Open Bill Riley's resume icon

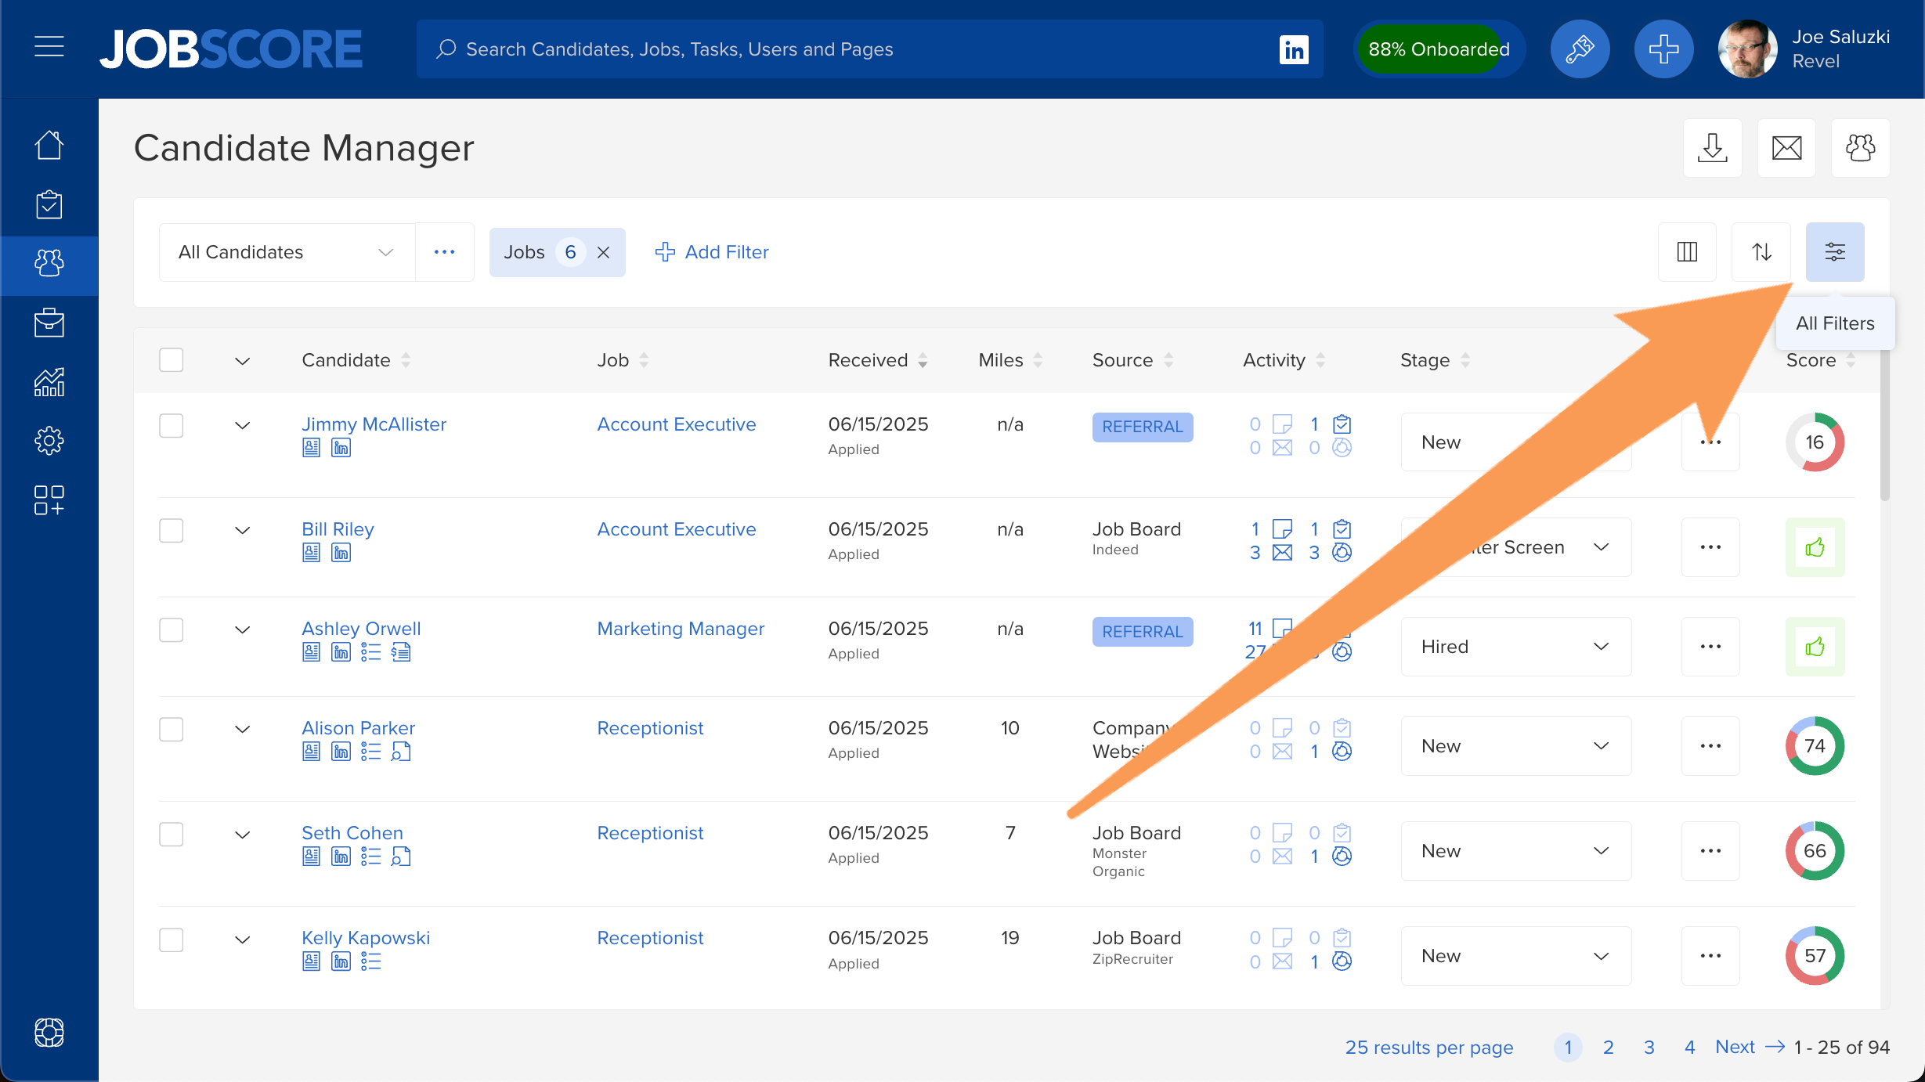[x=311, y=553]
